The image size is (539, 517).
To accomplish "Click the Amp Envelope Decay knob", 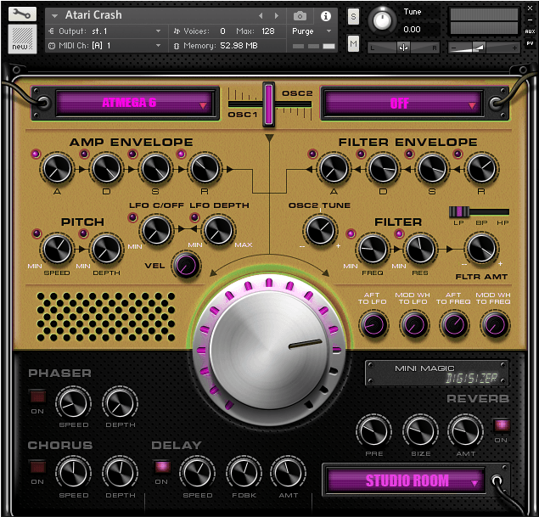I will click(x=106, y=169).
